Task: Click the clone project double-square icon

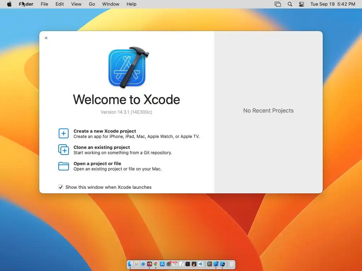Action: point(64,150)
